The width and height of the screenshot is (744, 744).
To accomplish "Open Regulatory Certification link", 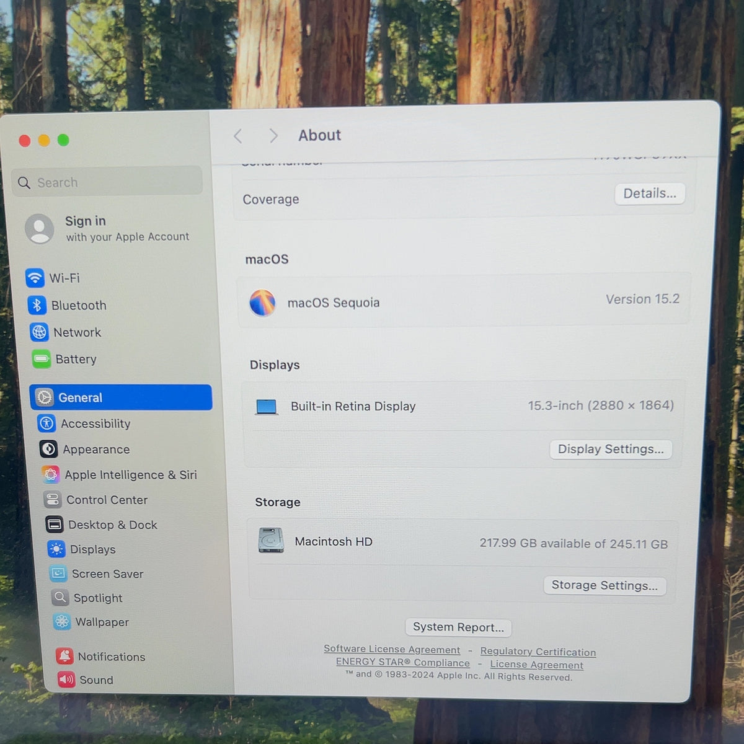I will coord(538,652).
